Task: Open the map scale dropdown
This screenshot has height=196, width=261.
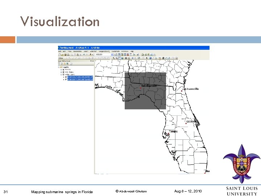Action: (112, 54)
